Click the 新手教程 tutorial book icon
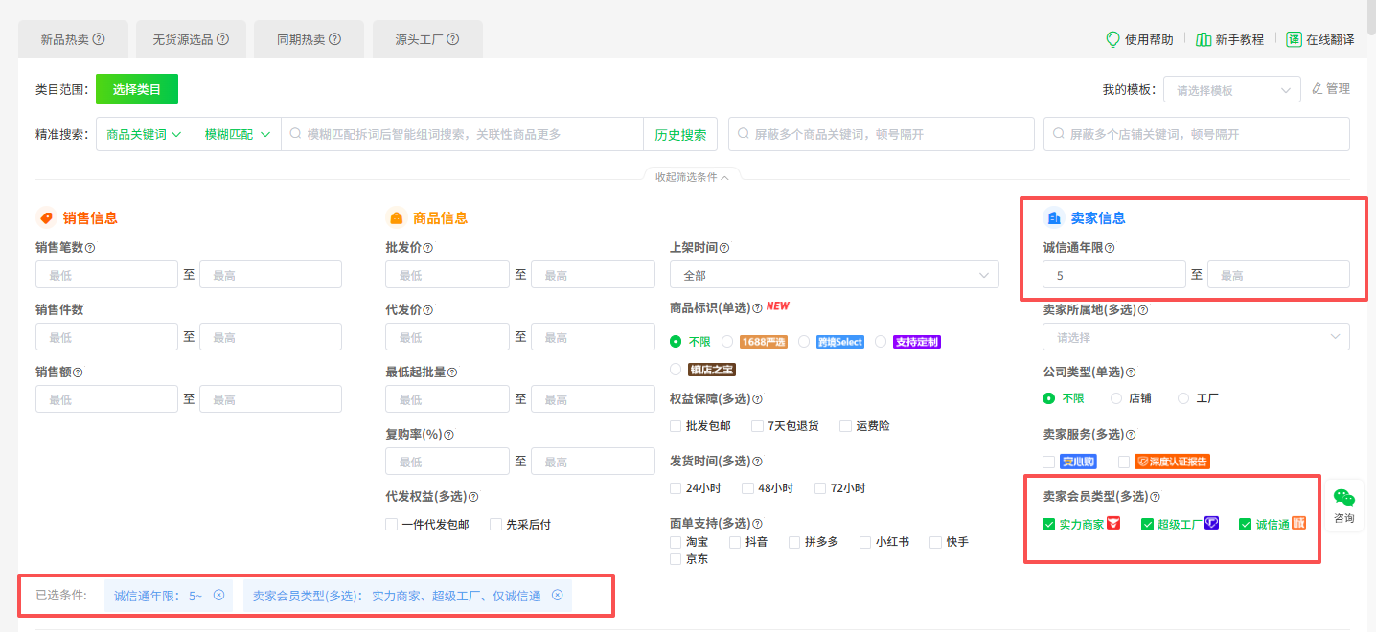This screenshot has width=1376, height=632. [x=1204, y=39]
